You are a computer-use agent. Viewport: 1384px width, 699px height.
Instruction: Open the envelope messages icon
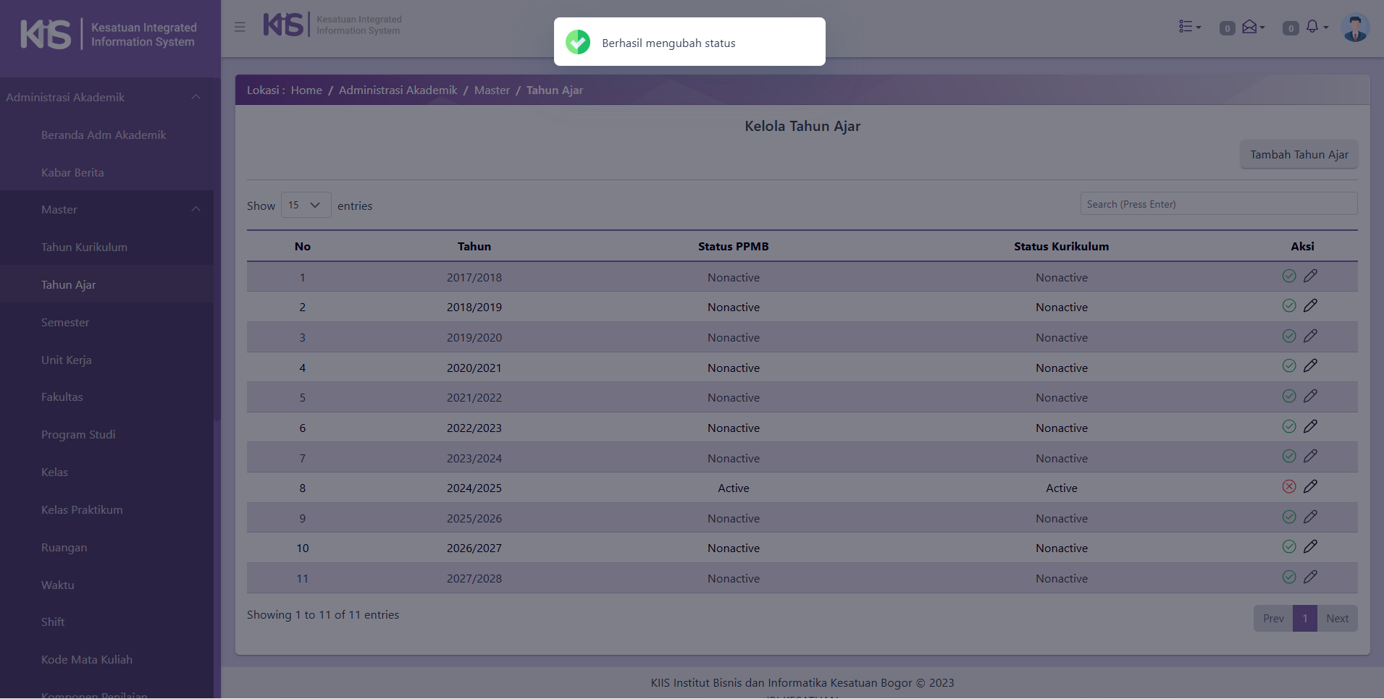1249,27
